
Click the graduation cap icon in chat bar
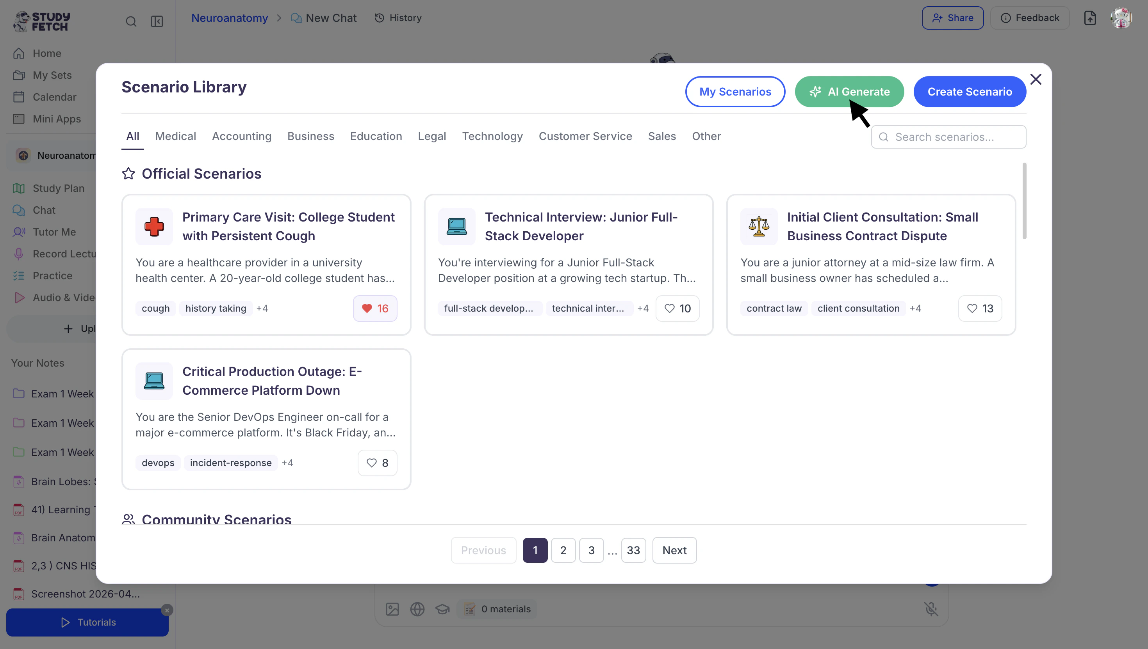tap(442, 609)
